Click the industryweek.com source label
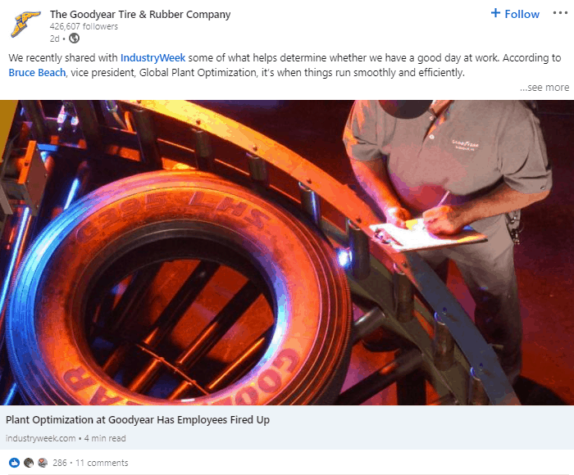574x475 pixels. pyautogui.click(x=41, y=438)
